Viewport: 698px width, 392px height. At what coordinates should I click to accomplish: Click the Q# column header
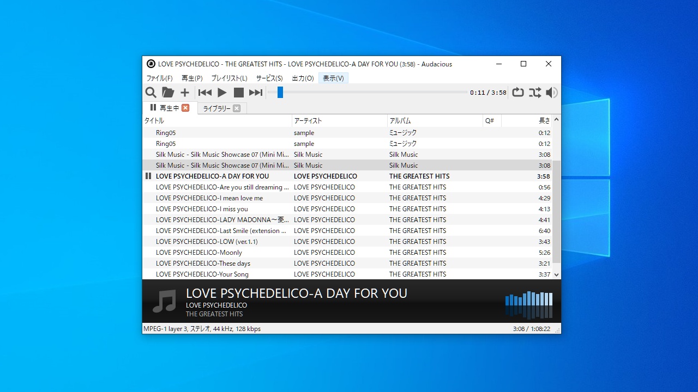click(x=492, y=121)
